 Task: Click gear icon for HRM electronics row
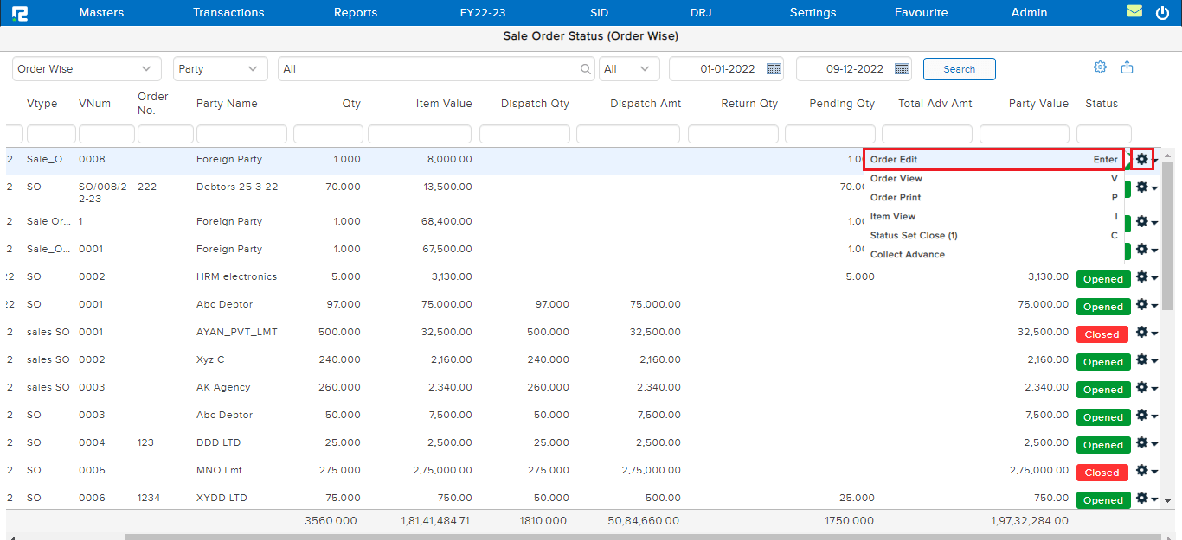pyautogui.click(x=1141, y=277)
